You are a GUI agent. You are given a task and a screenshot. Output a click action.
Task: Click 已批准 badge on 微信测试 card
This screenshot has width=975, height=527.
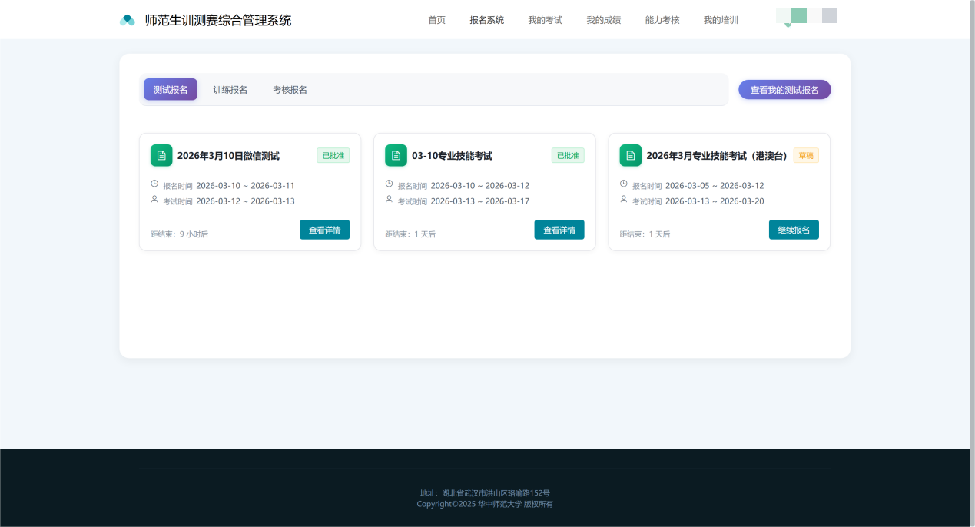pos(333,155)
